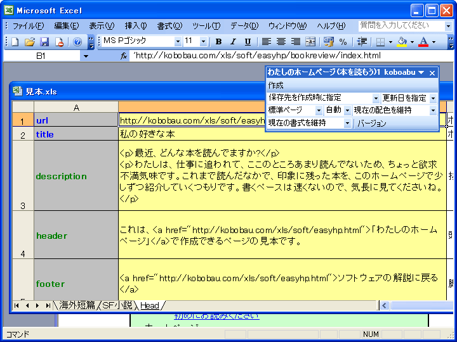
Task: Switch to 海外短篇 sheet tab
Action: (x=77, y=305)
